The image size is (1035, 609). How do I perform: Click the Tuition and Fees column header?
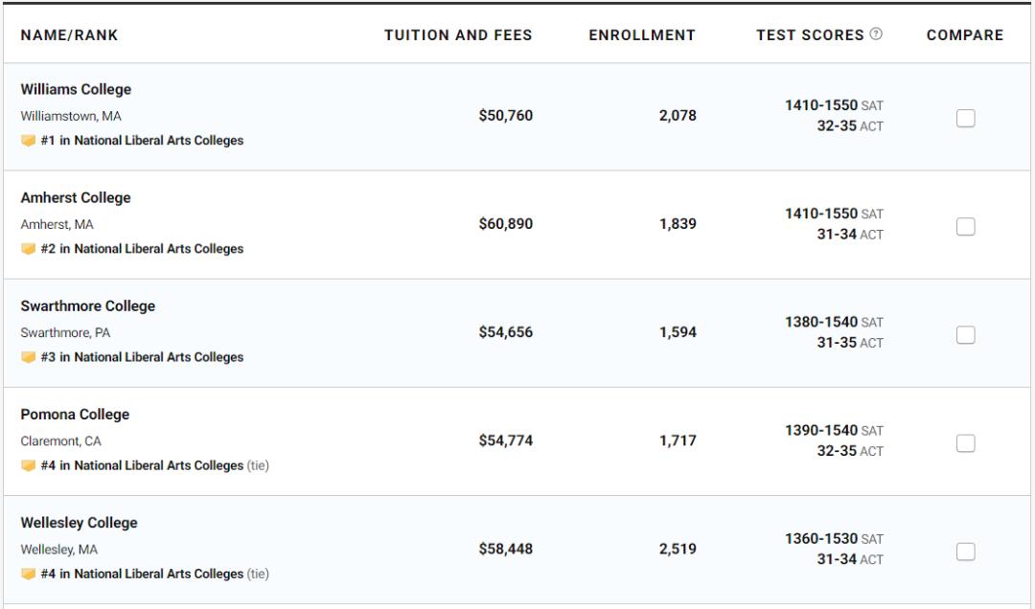(458, 35)
